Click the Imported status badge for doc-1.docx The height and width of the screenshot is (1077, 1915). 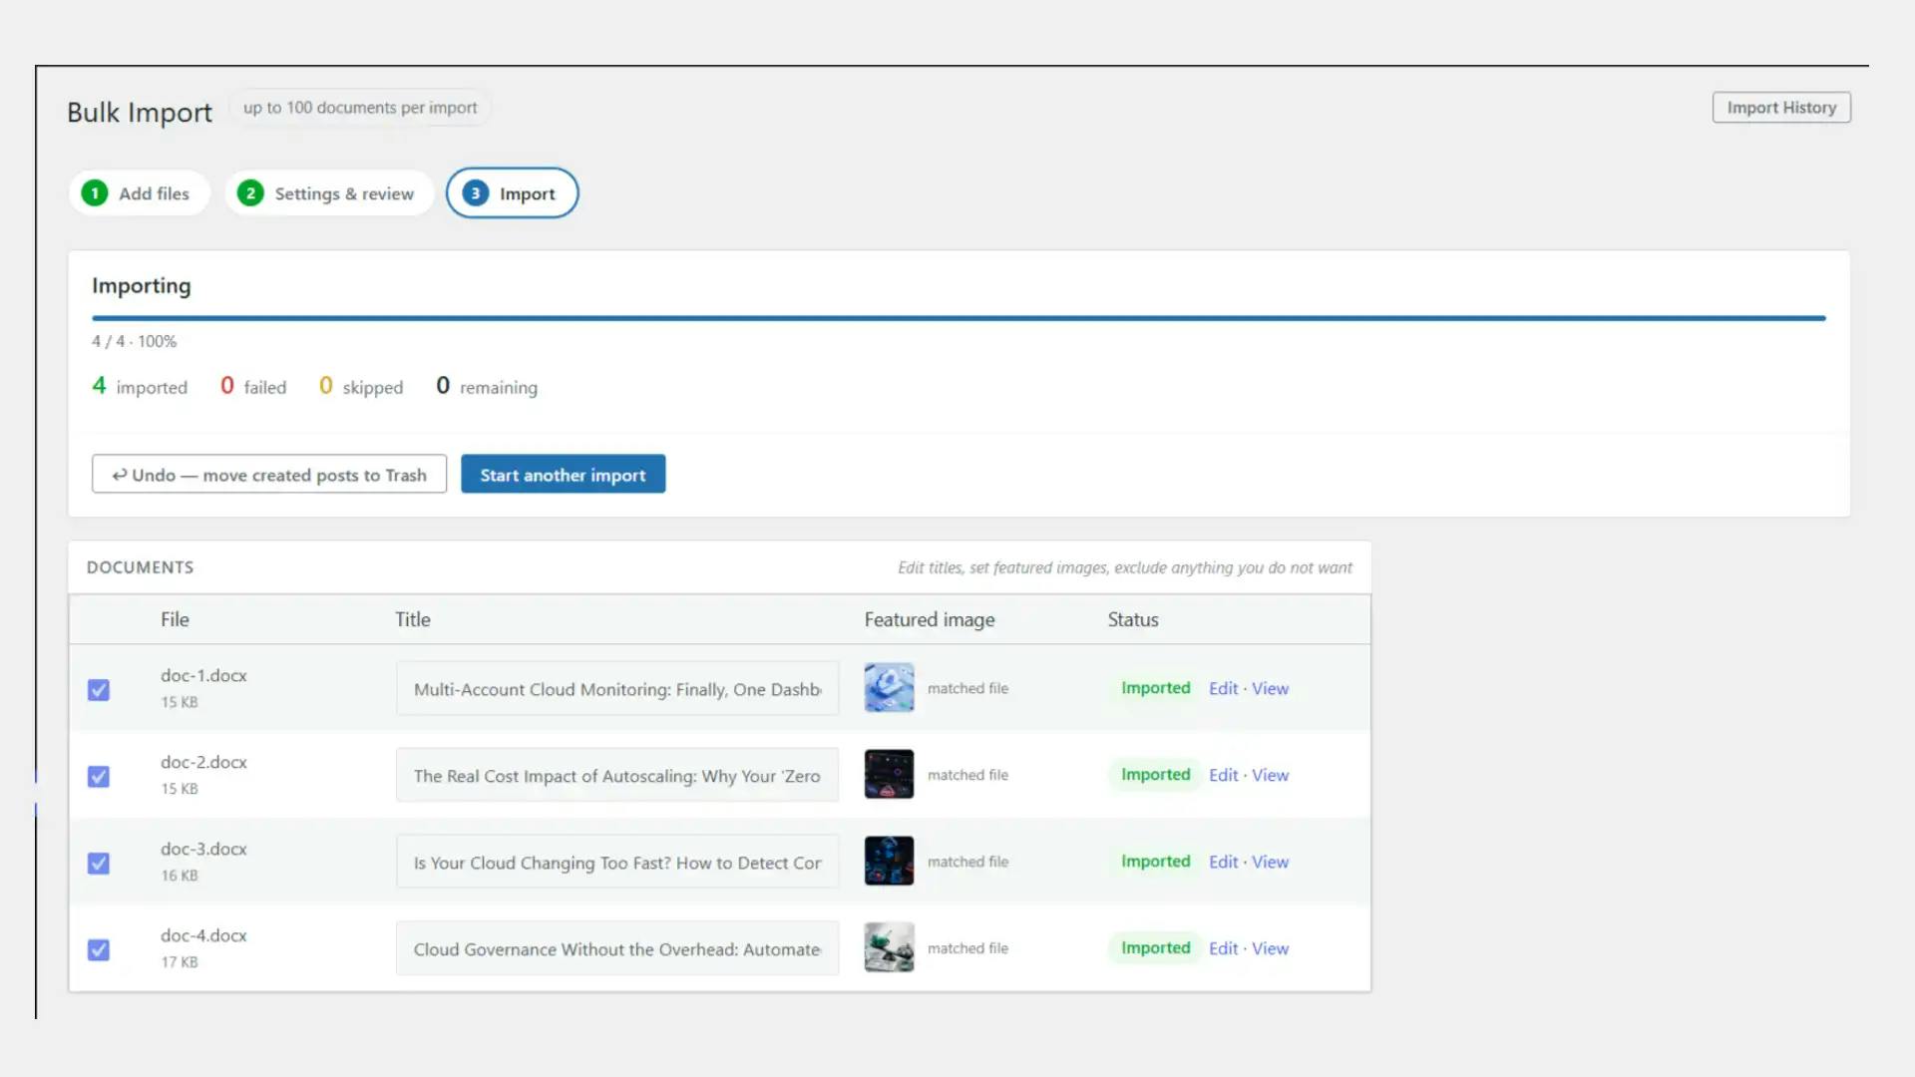(x=1155, y=688)
